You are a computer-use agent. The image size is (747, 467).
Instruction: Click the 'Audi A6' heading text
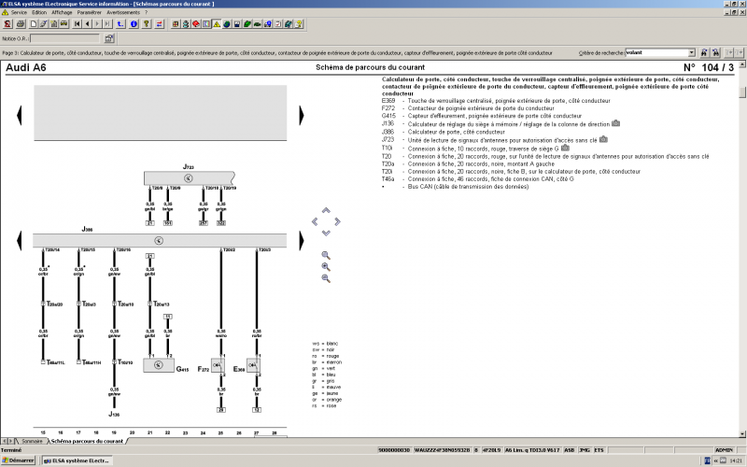click(x=26, y=67)
